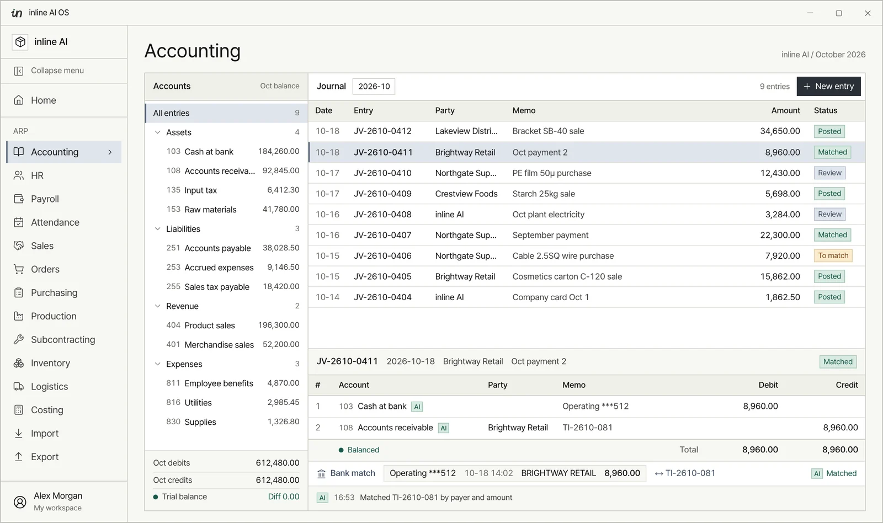Click the plus icon on New entry

pos(807,87)
